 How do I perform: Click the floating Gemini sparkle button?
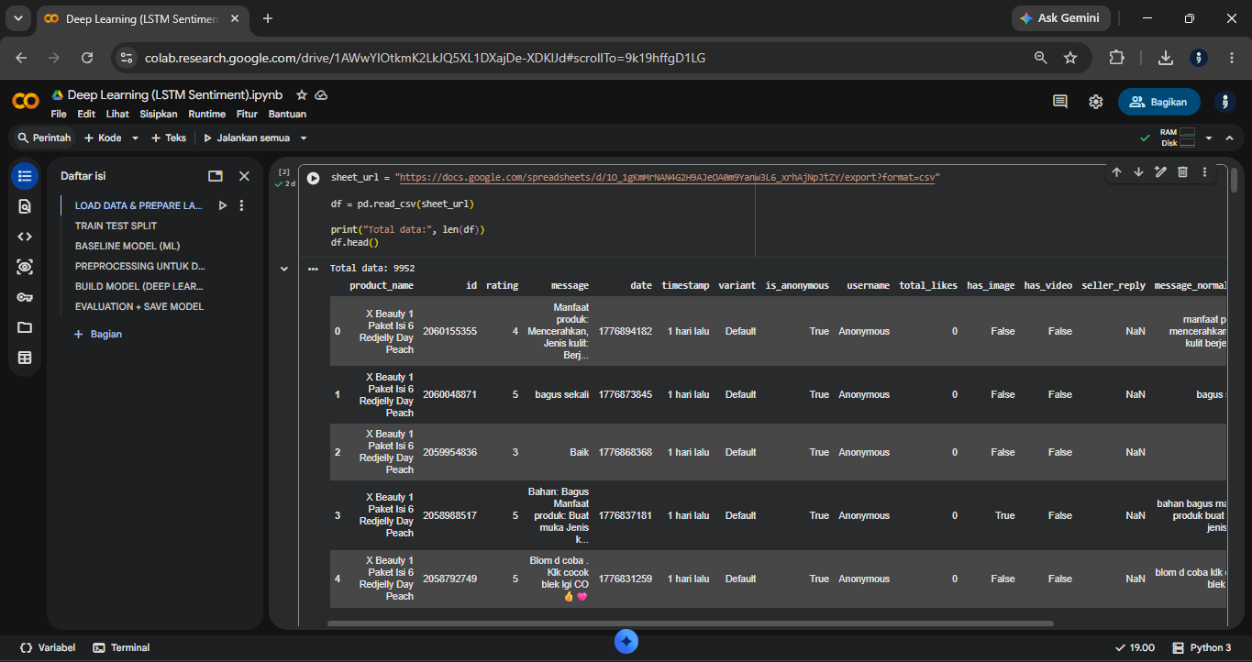point(626,642)
